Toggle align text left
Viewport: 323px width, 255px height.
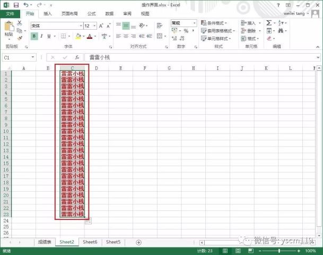pos(118,36)
